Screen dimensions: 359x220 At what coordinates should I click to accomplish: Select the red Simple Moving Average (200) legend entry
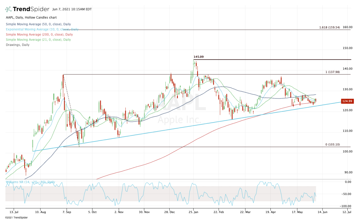[x=39, y=34]
